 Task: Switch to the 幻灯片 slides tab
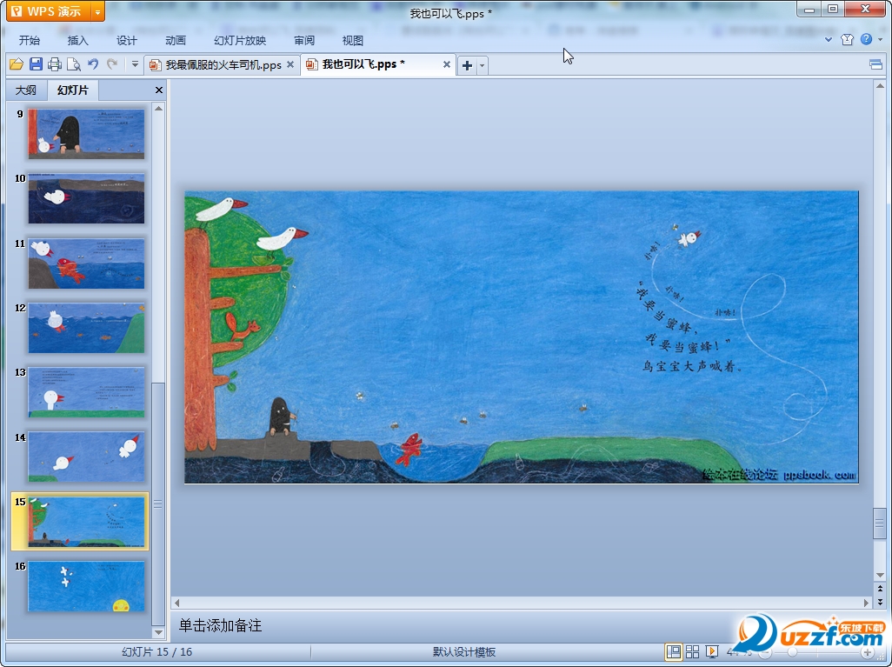73,90
